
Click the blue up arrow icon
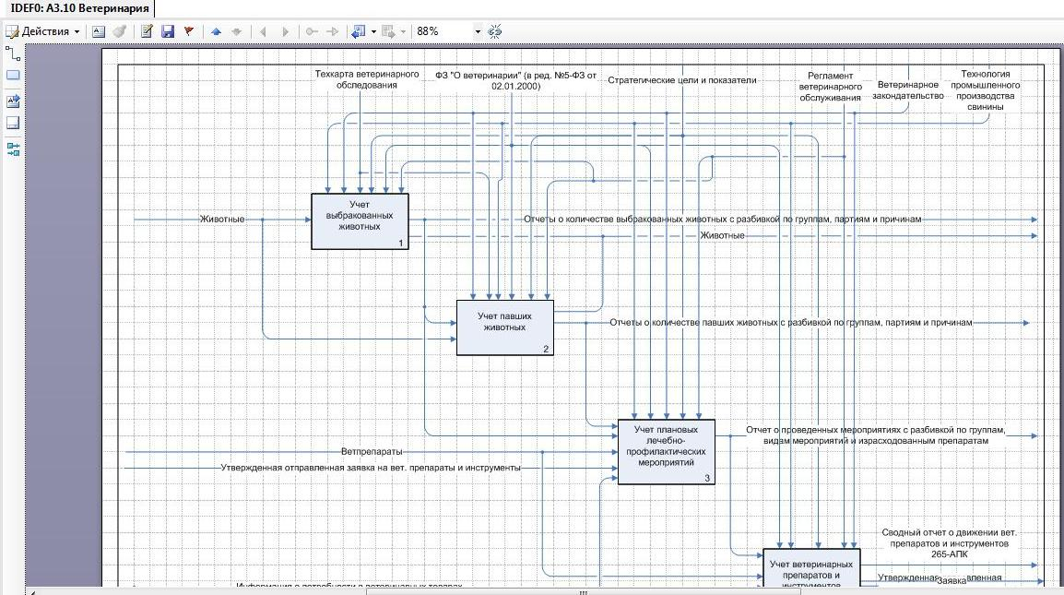click(216, 31)
